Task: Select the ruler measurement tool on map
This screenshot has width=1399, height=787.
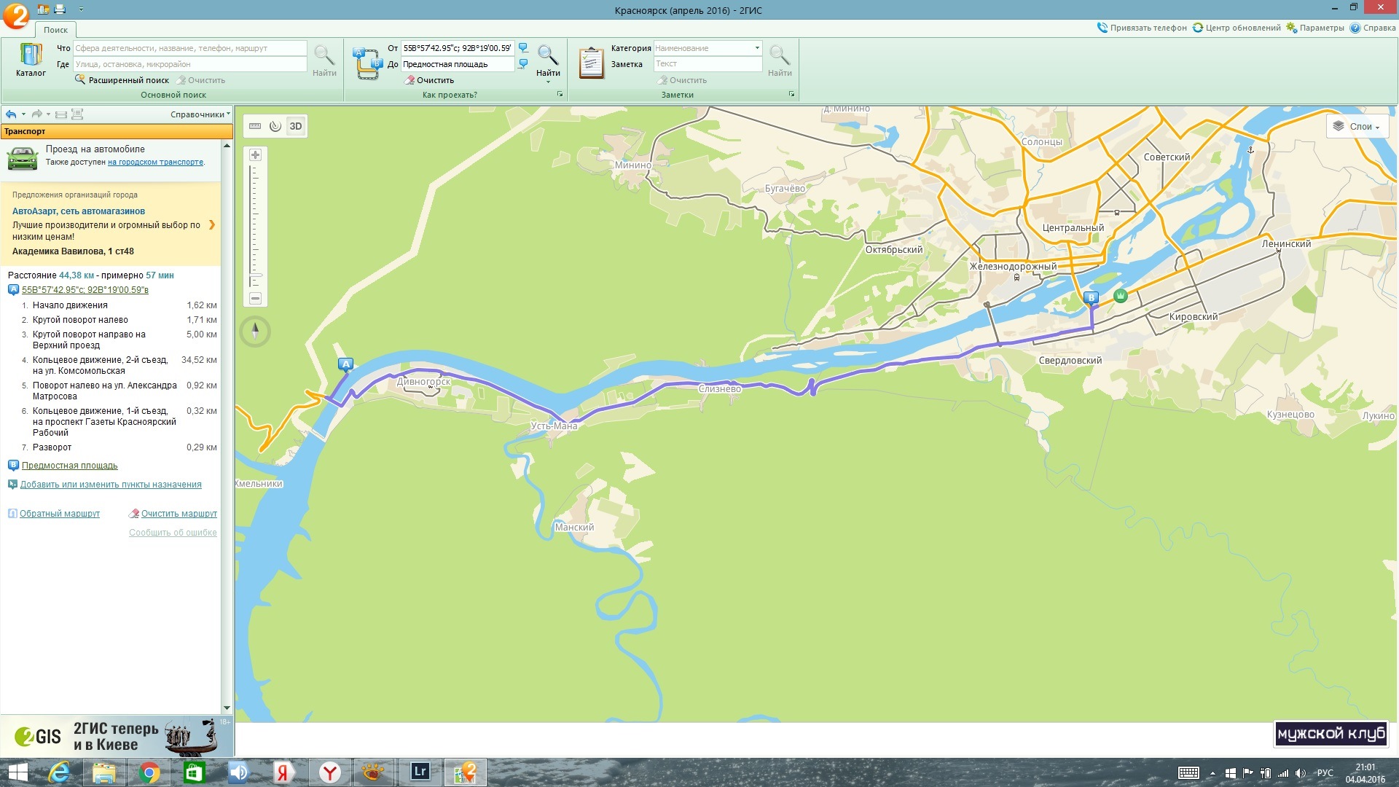Action: pos(255,126)
